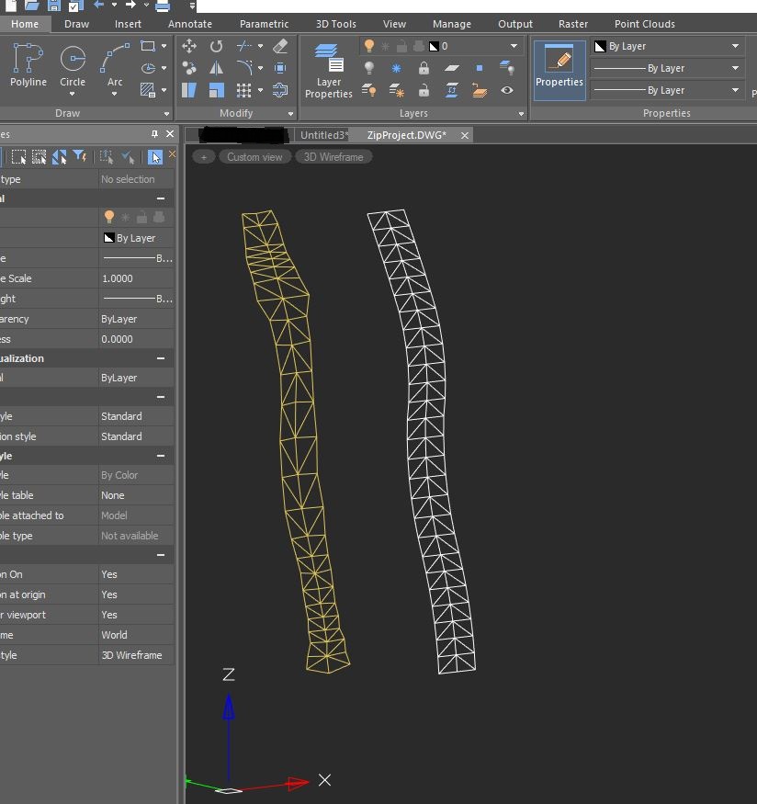The image size is (757, 804).
Task: Toggle layer on/off lightbulb in layer dropdown
Action: coord(369,46)
